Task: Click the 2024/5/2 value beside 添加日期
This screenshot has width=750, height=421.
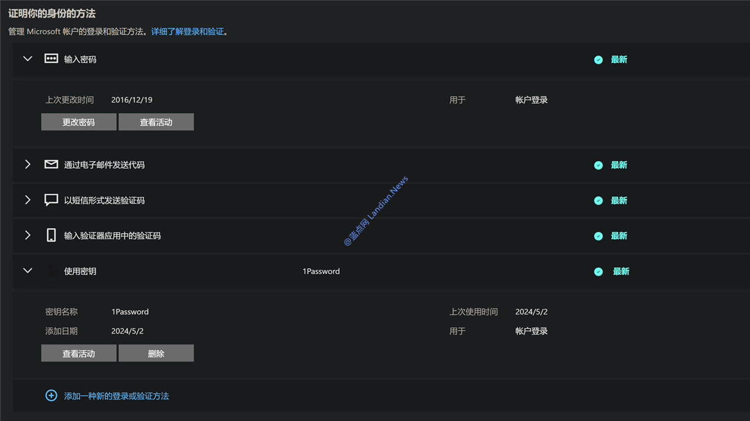Action: click(x=127, y=331)
